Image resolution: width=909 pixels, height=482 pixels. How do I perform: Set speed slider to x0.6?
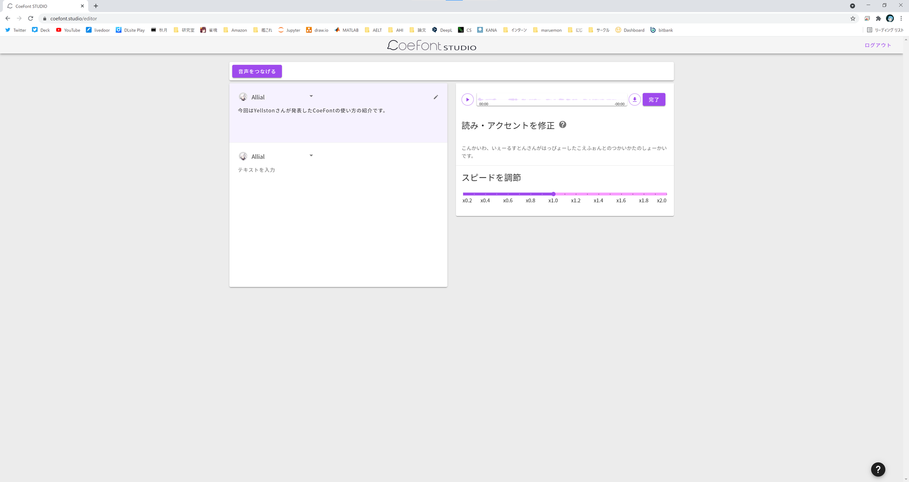click(508, 194)
